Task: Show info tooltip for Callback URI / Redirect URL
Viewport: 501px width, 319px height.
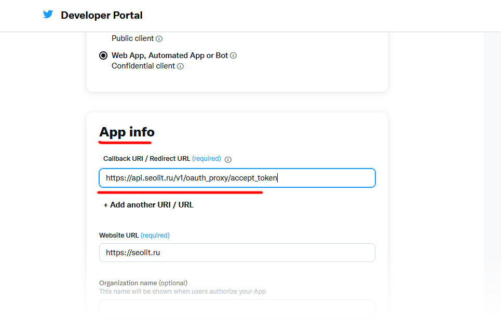Action: [228, 159]
